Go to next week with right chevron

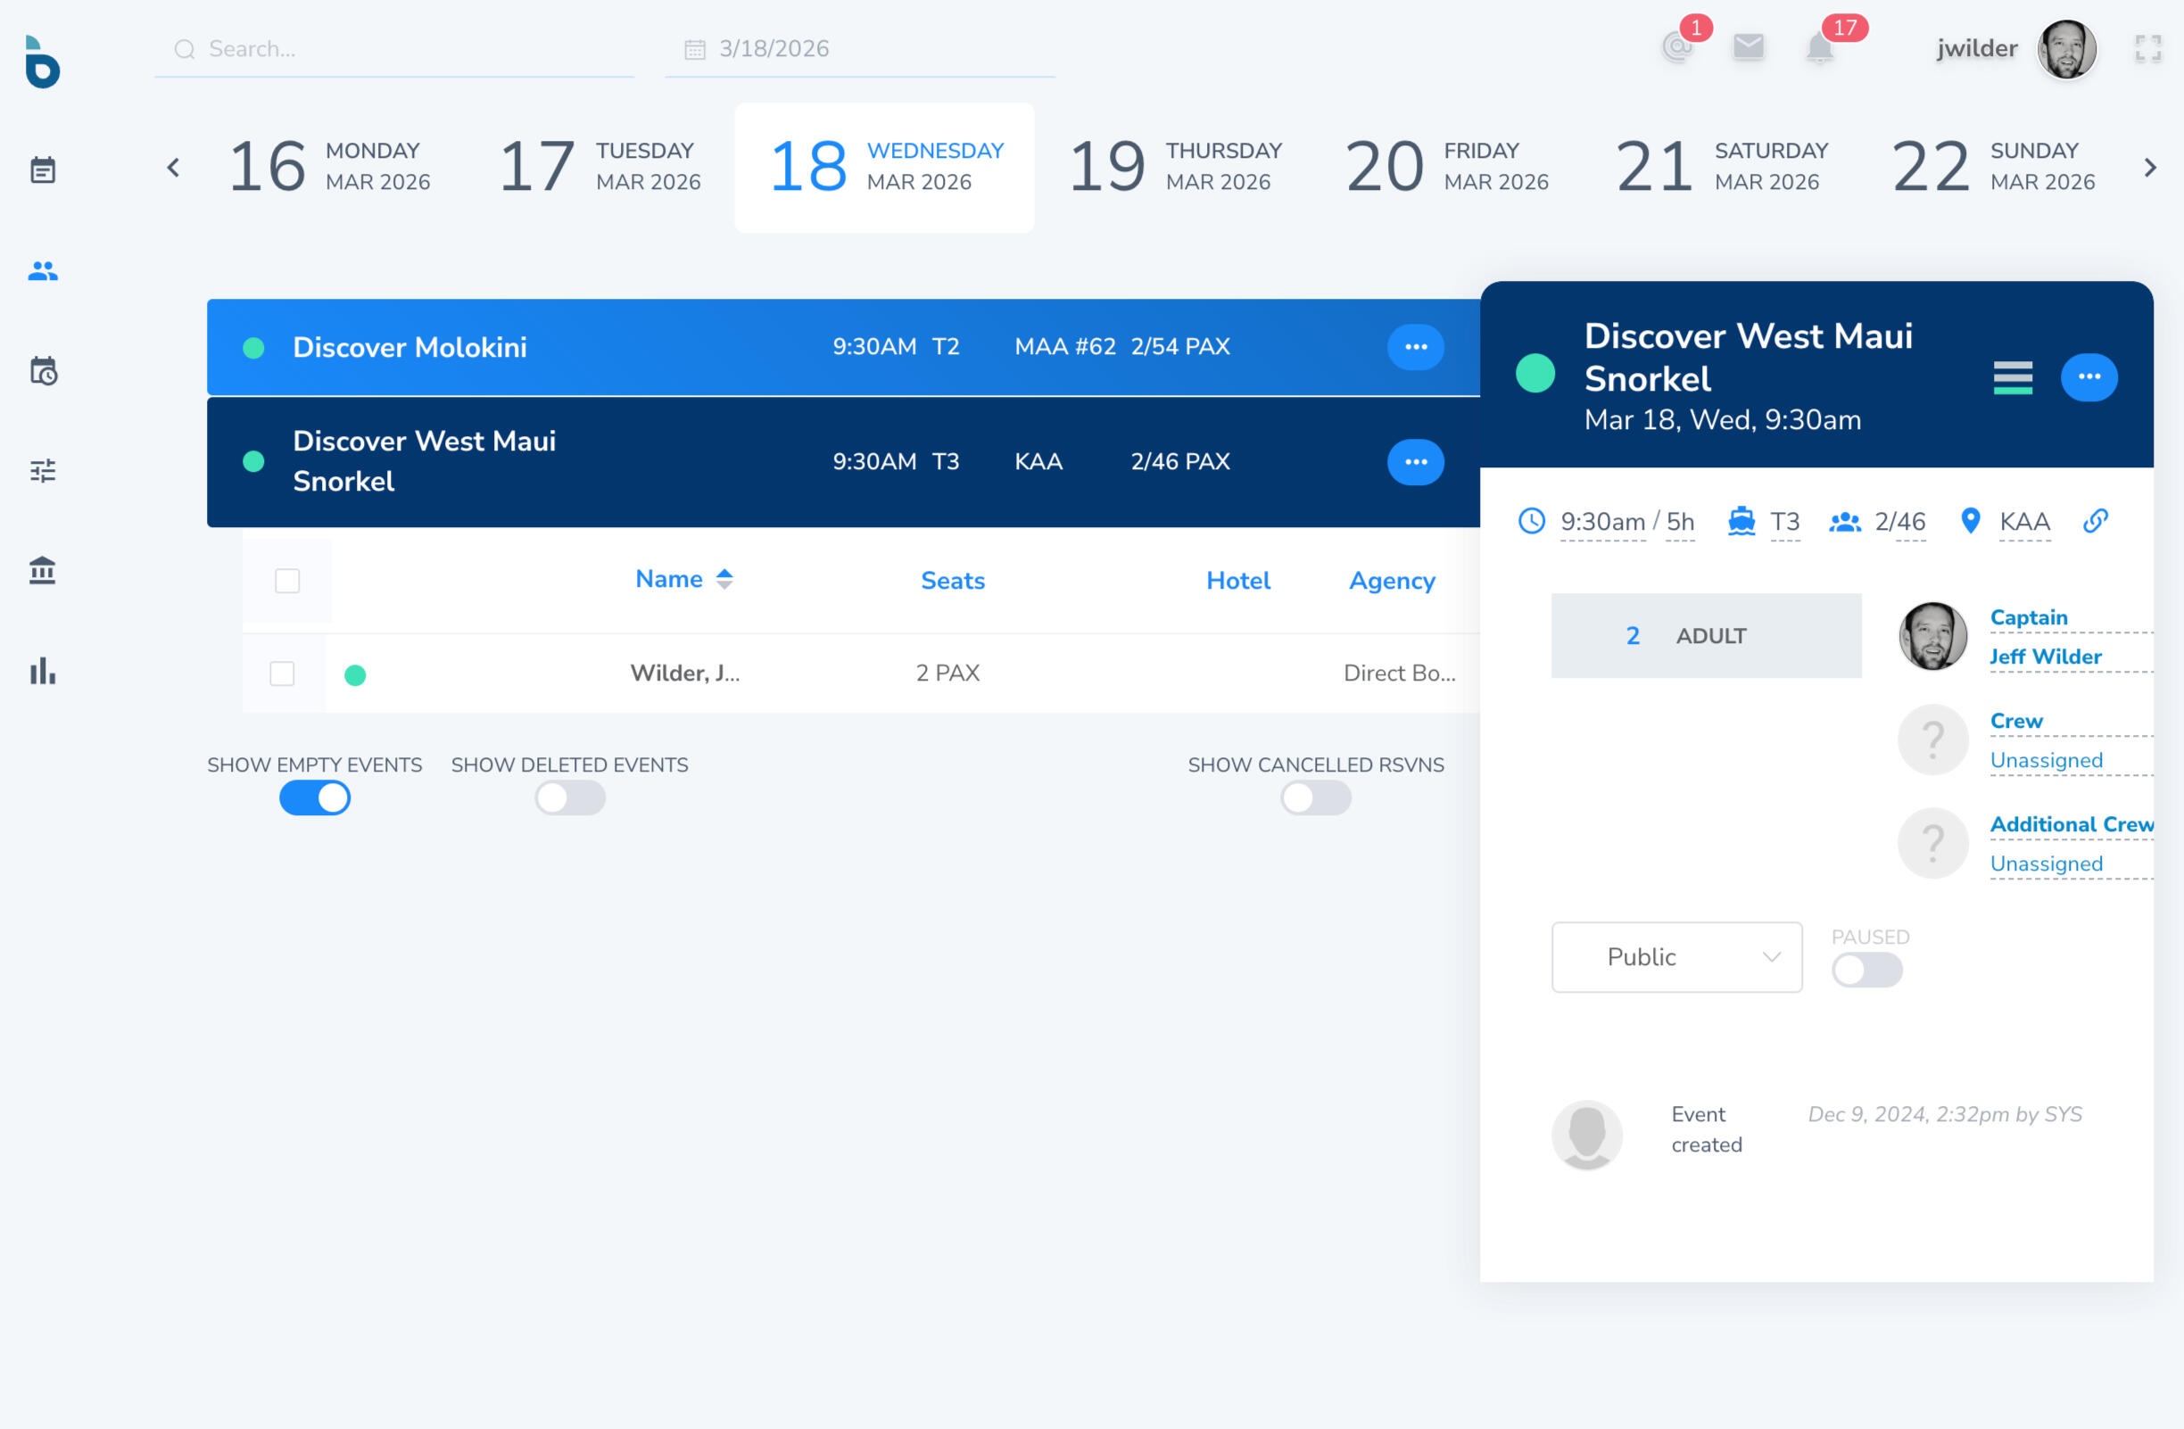[2149, 167]
